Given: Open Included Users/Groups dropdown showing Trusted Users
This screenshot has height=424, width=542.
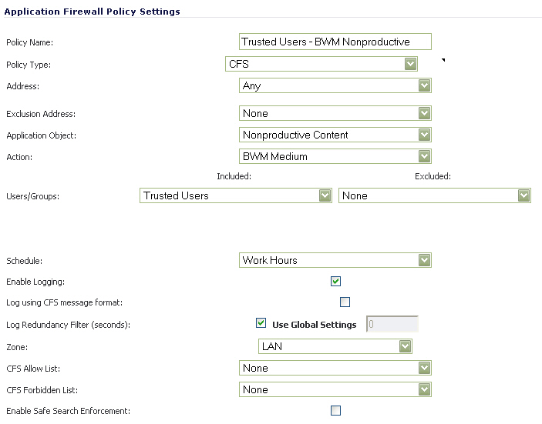Looking at the screenshot, I should [237, 195].
